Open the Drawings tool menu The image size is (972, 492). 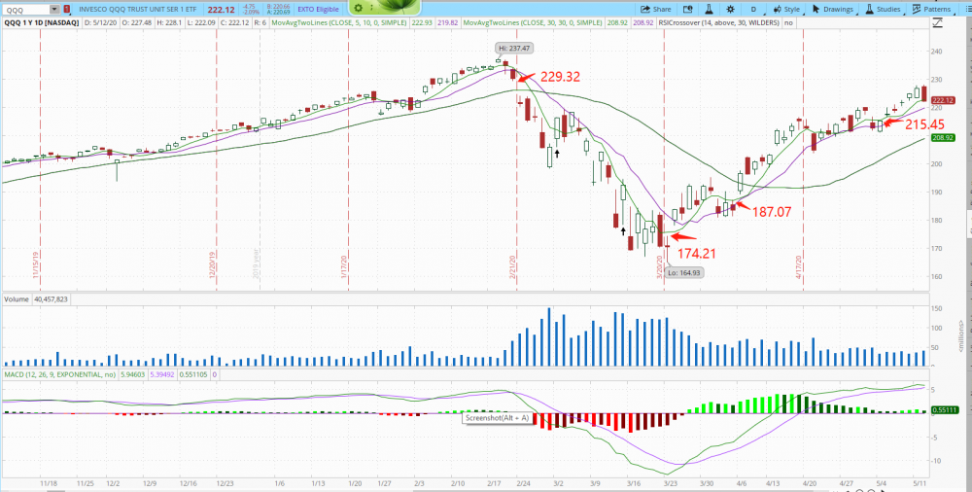tap(833, 9)
